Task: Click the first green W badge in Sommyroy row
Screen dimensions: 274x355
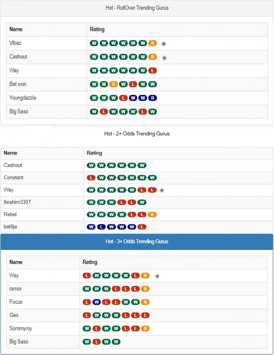Action: coord(87,329)
